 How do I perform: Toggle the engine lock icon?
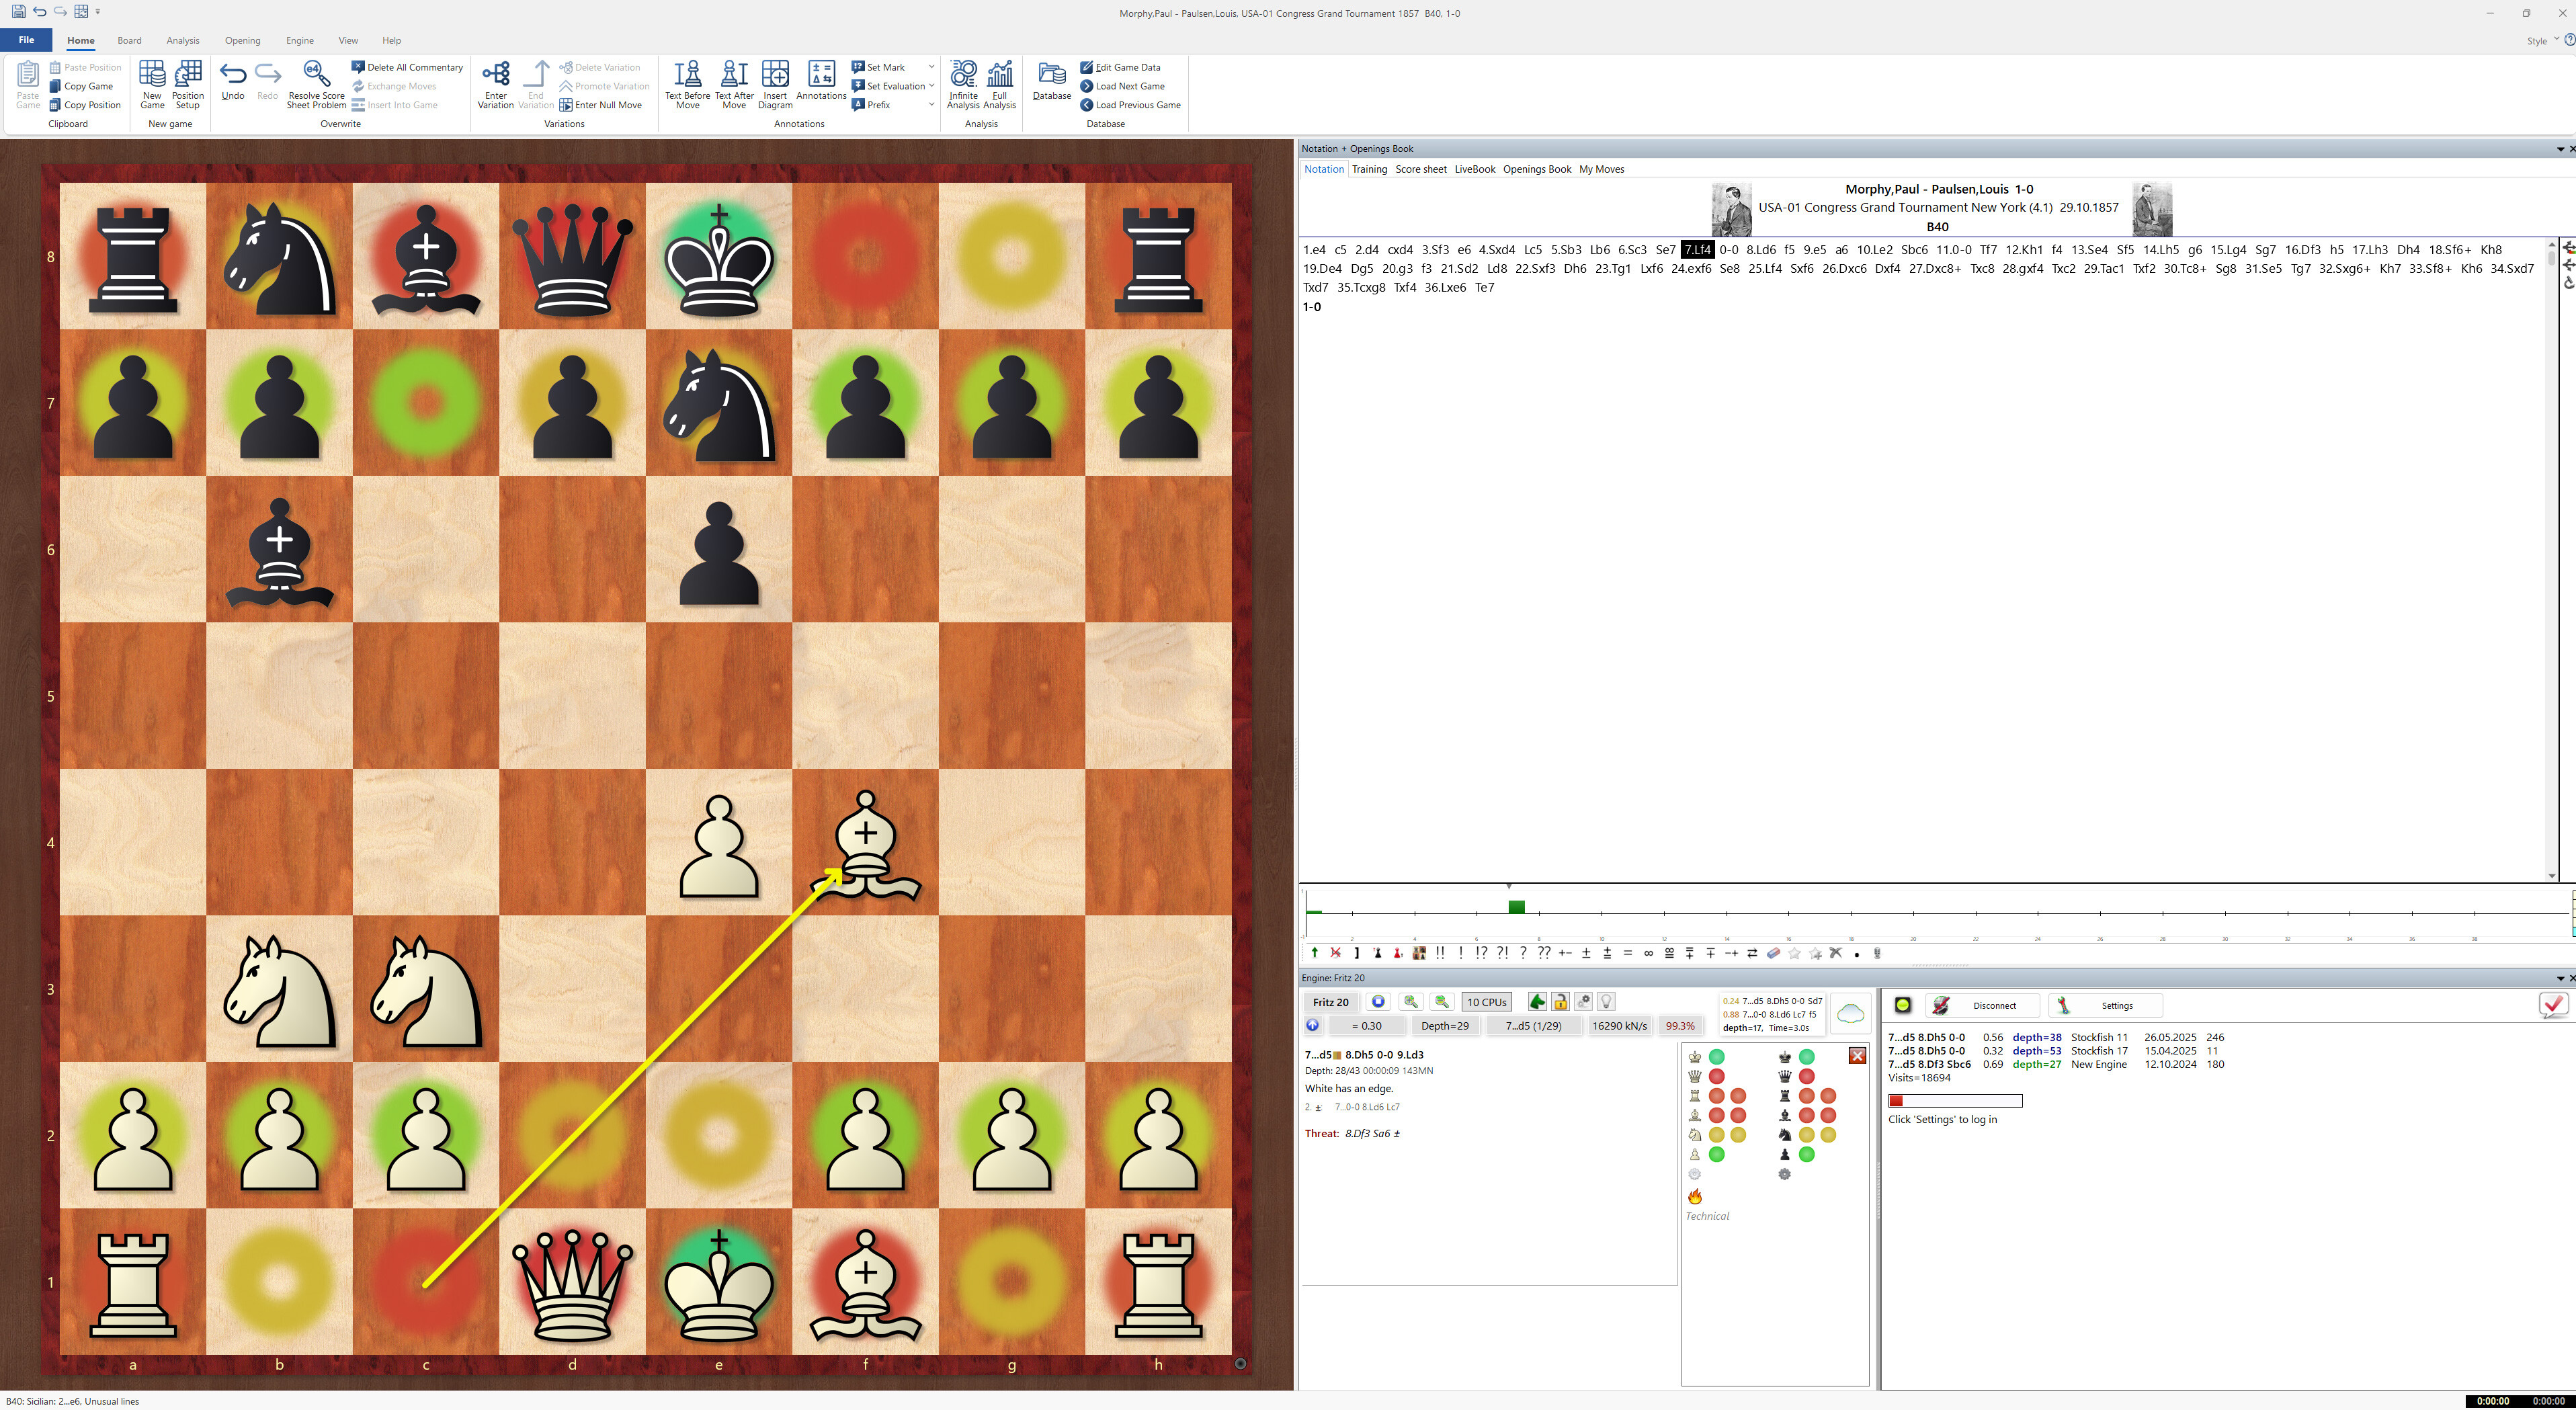tap(1560, 1001)
